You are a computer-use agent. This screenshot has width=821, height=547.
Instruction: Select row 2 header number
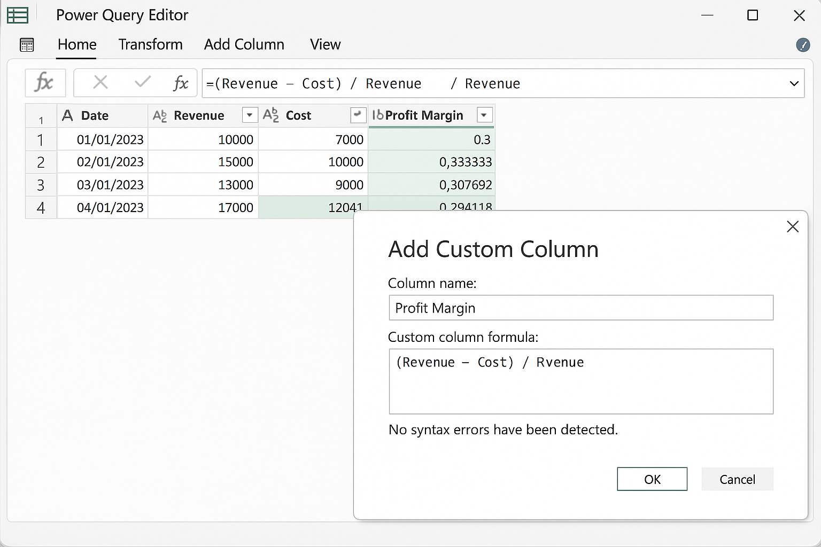41,162
